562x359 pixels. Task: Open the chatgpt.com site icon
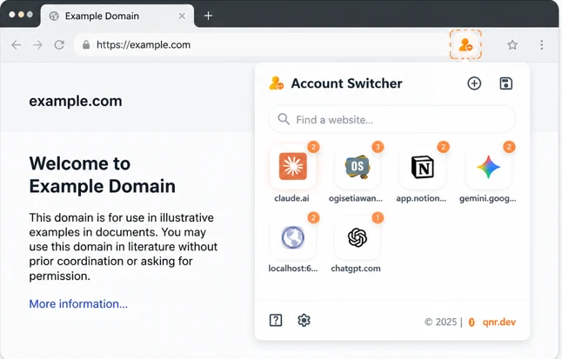coord(358,237)
